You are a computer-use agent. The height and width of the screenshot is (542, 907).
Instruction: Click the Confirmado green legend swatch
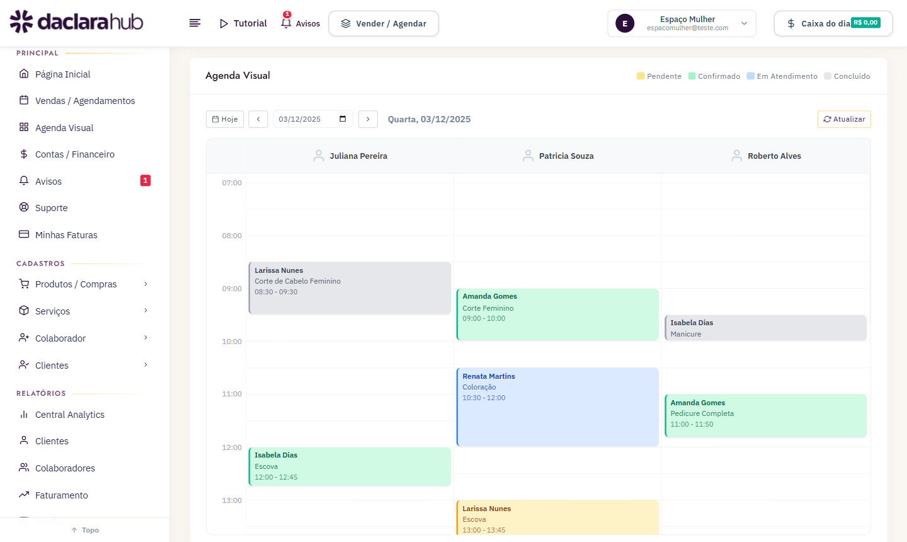click(x=692, y=76)
